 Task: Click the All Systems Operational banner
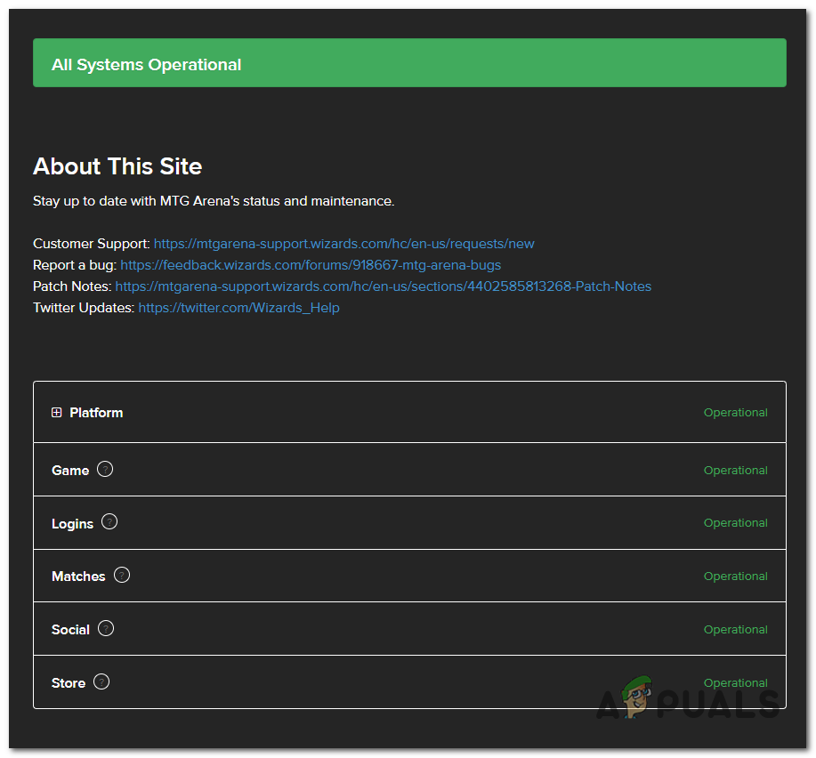[409, 62]
